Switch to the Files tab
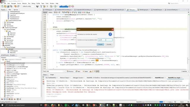 pos(10,10)
